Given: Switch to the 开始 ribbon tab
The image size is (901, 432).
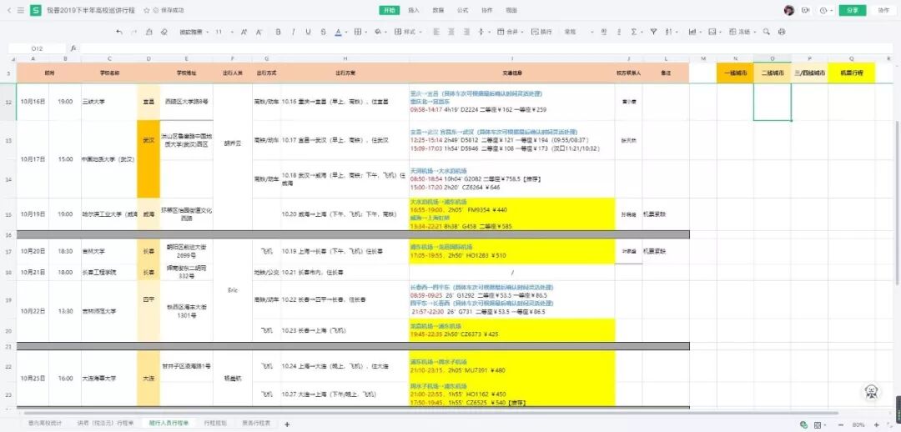Looking at the screenshot, I should pyautogui.click(x=389, y=10).
